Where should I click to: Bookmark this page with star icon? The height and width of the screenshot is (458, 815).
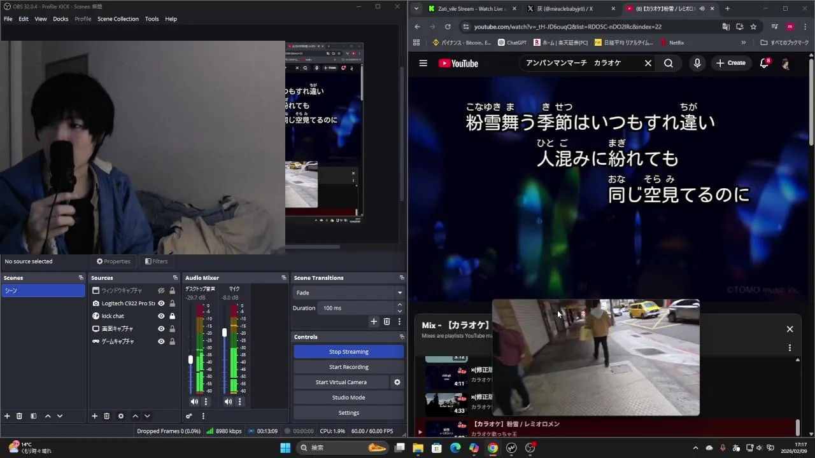tap(753, 27)
